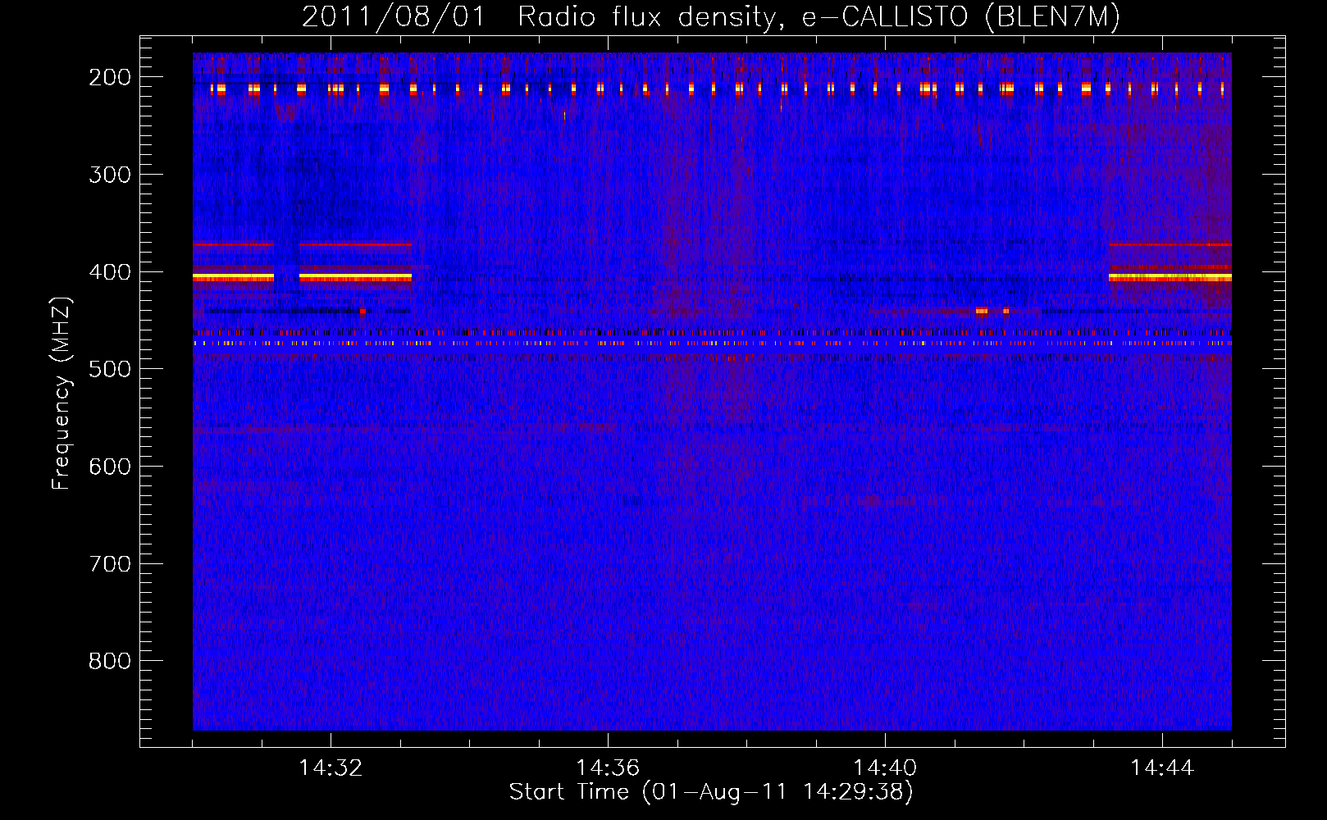The width and height of the screenshot is (1327, 820).
Task: Click the 14:44 time tick label
Action: pyautogui.click(x=1162, y=768)
